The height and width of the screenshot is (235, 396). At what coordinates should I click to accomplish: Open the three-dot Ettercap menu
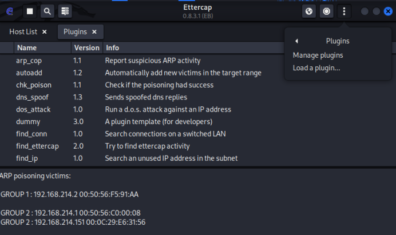click(343, 11)
